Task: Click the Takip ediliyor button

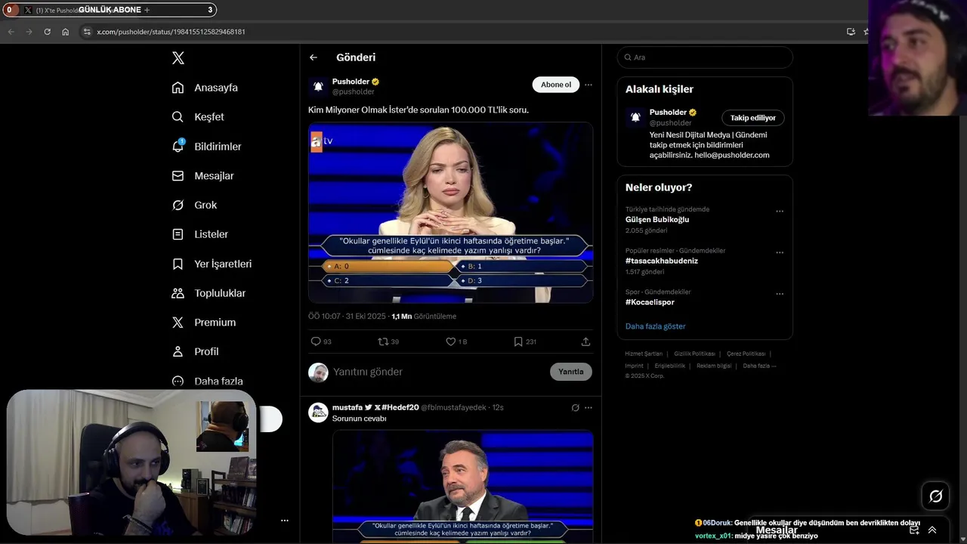Action: 753,118
